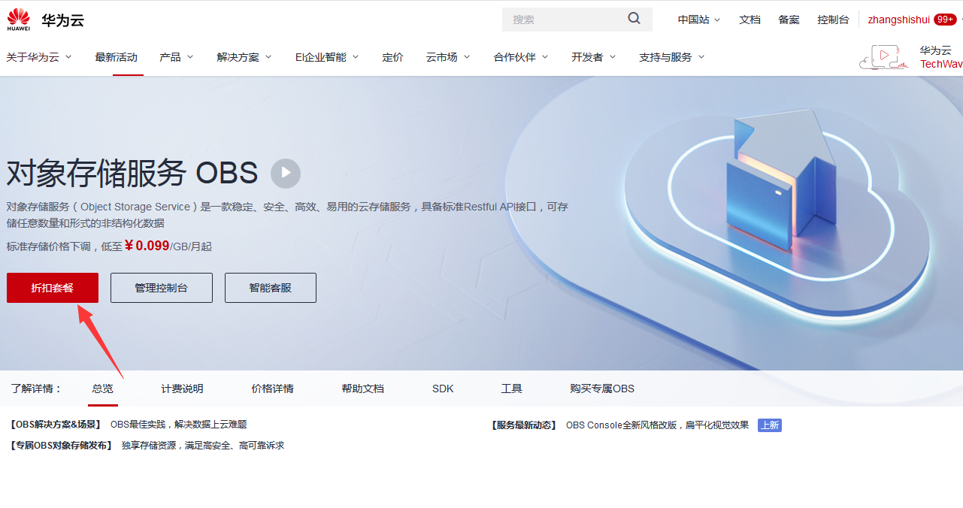Viewport: 963px width, 508px height.
Task: Click the 管理控制台 button
Action: (162, 288)
